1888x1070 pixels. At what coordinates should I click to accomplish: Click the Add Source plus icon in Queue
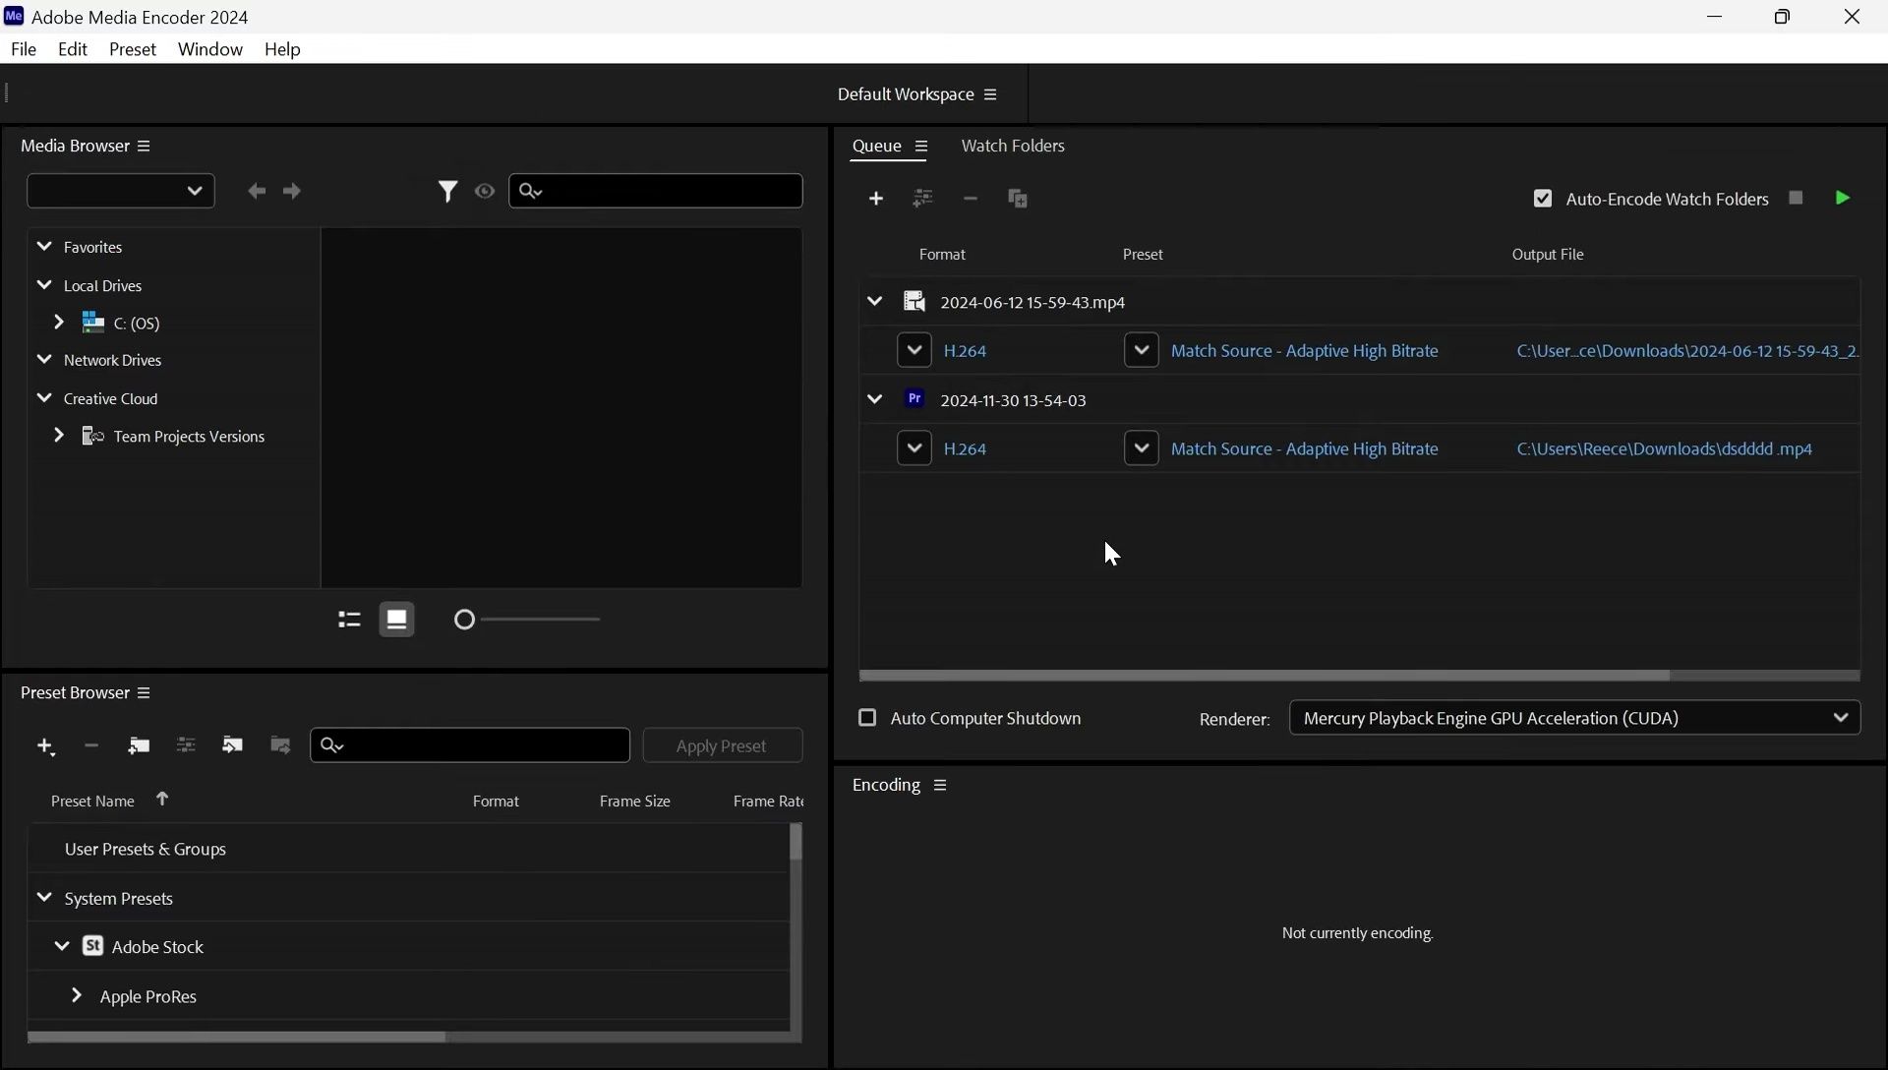(876, 199)
